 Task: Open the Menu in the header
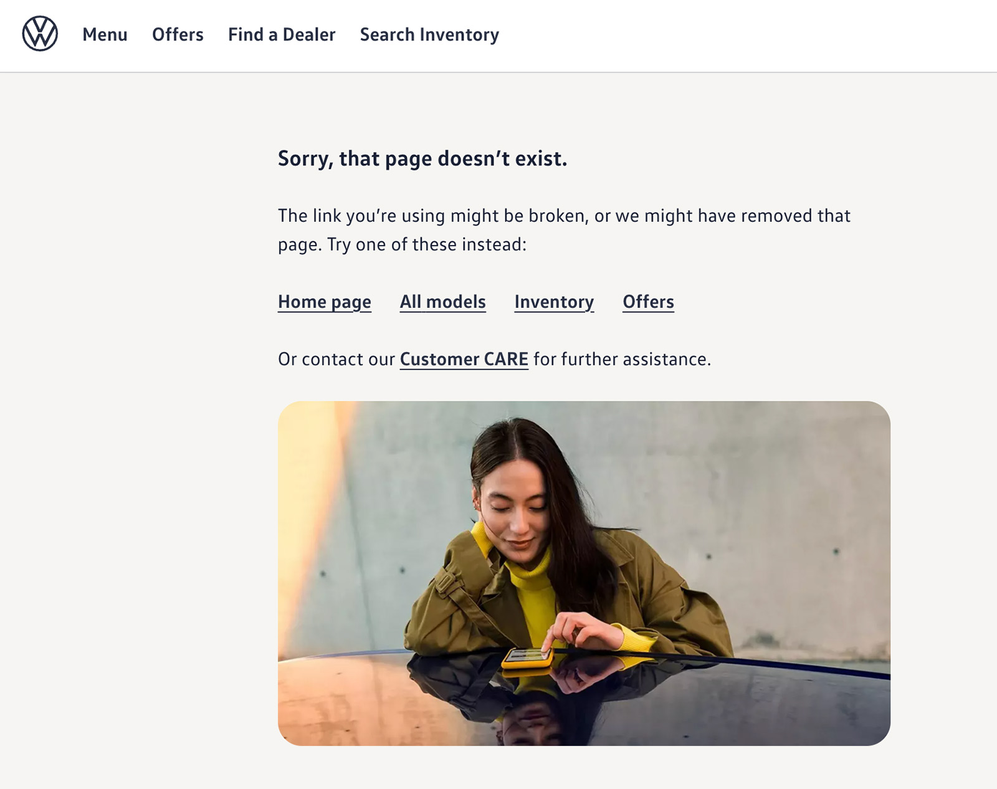tap(105, 34)
